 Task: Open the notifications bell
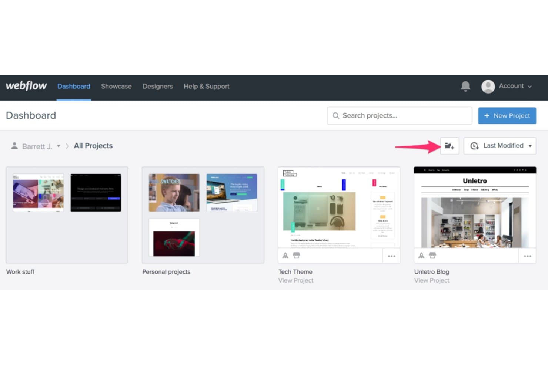point(465,86)
